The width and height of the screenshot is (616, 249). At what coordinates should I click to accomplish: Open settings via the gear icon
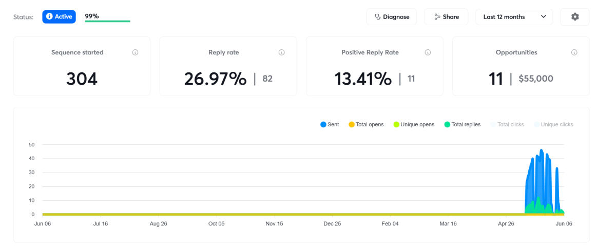point(575,17)
